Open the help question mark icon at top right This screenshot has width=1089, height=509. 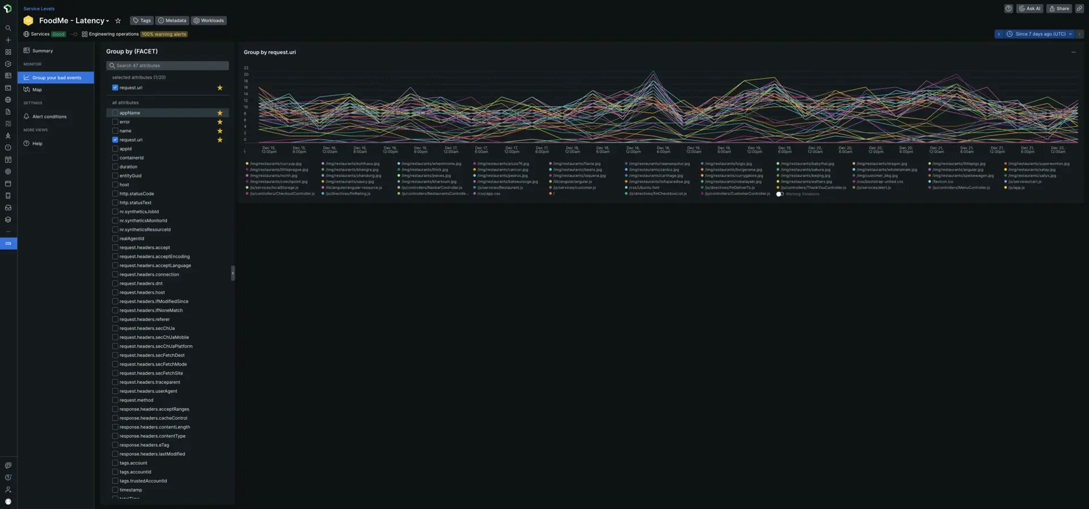click(x=1008, y=9)
